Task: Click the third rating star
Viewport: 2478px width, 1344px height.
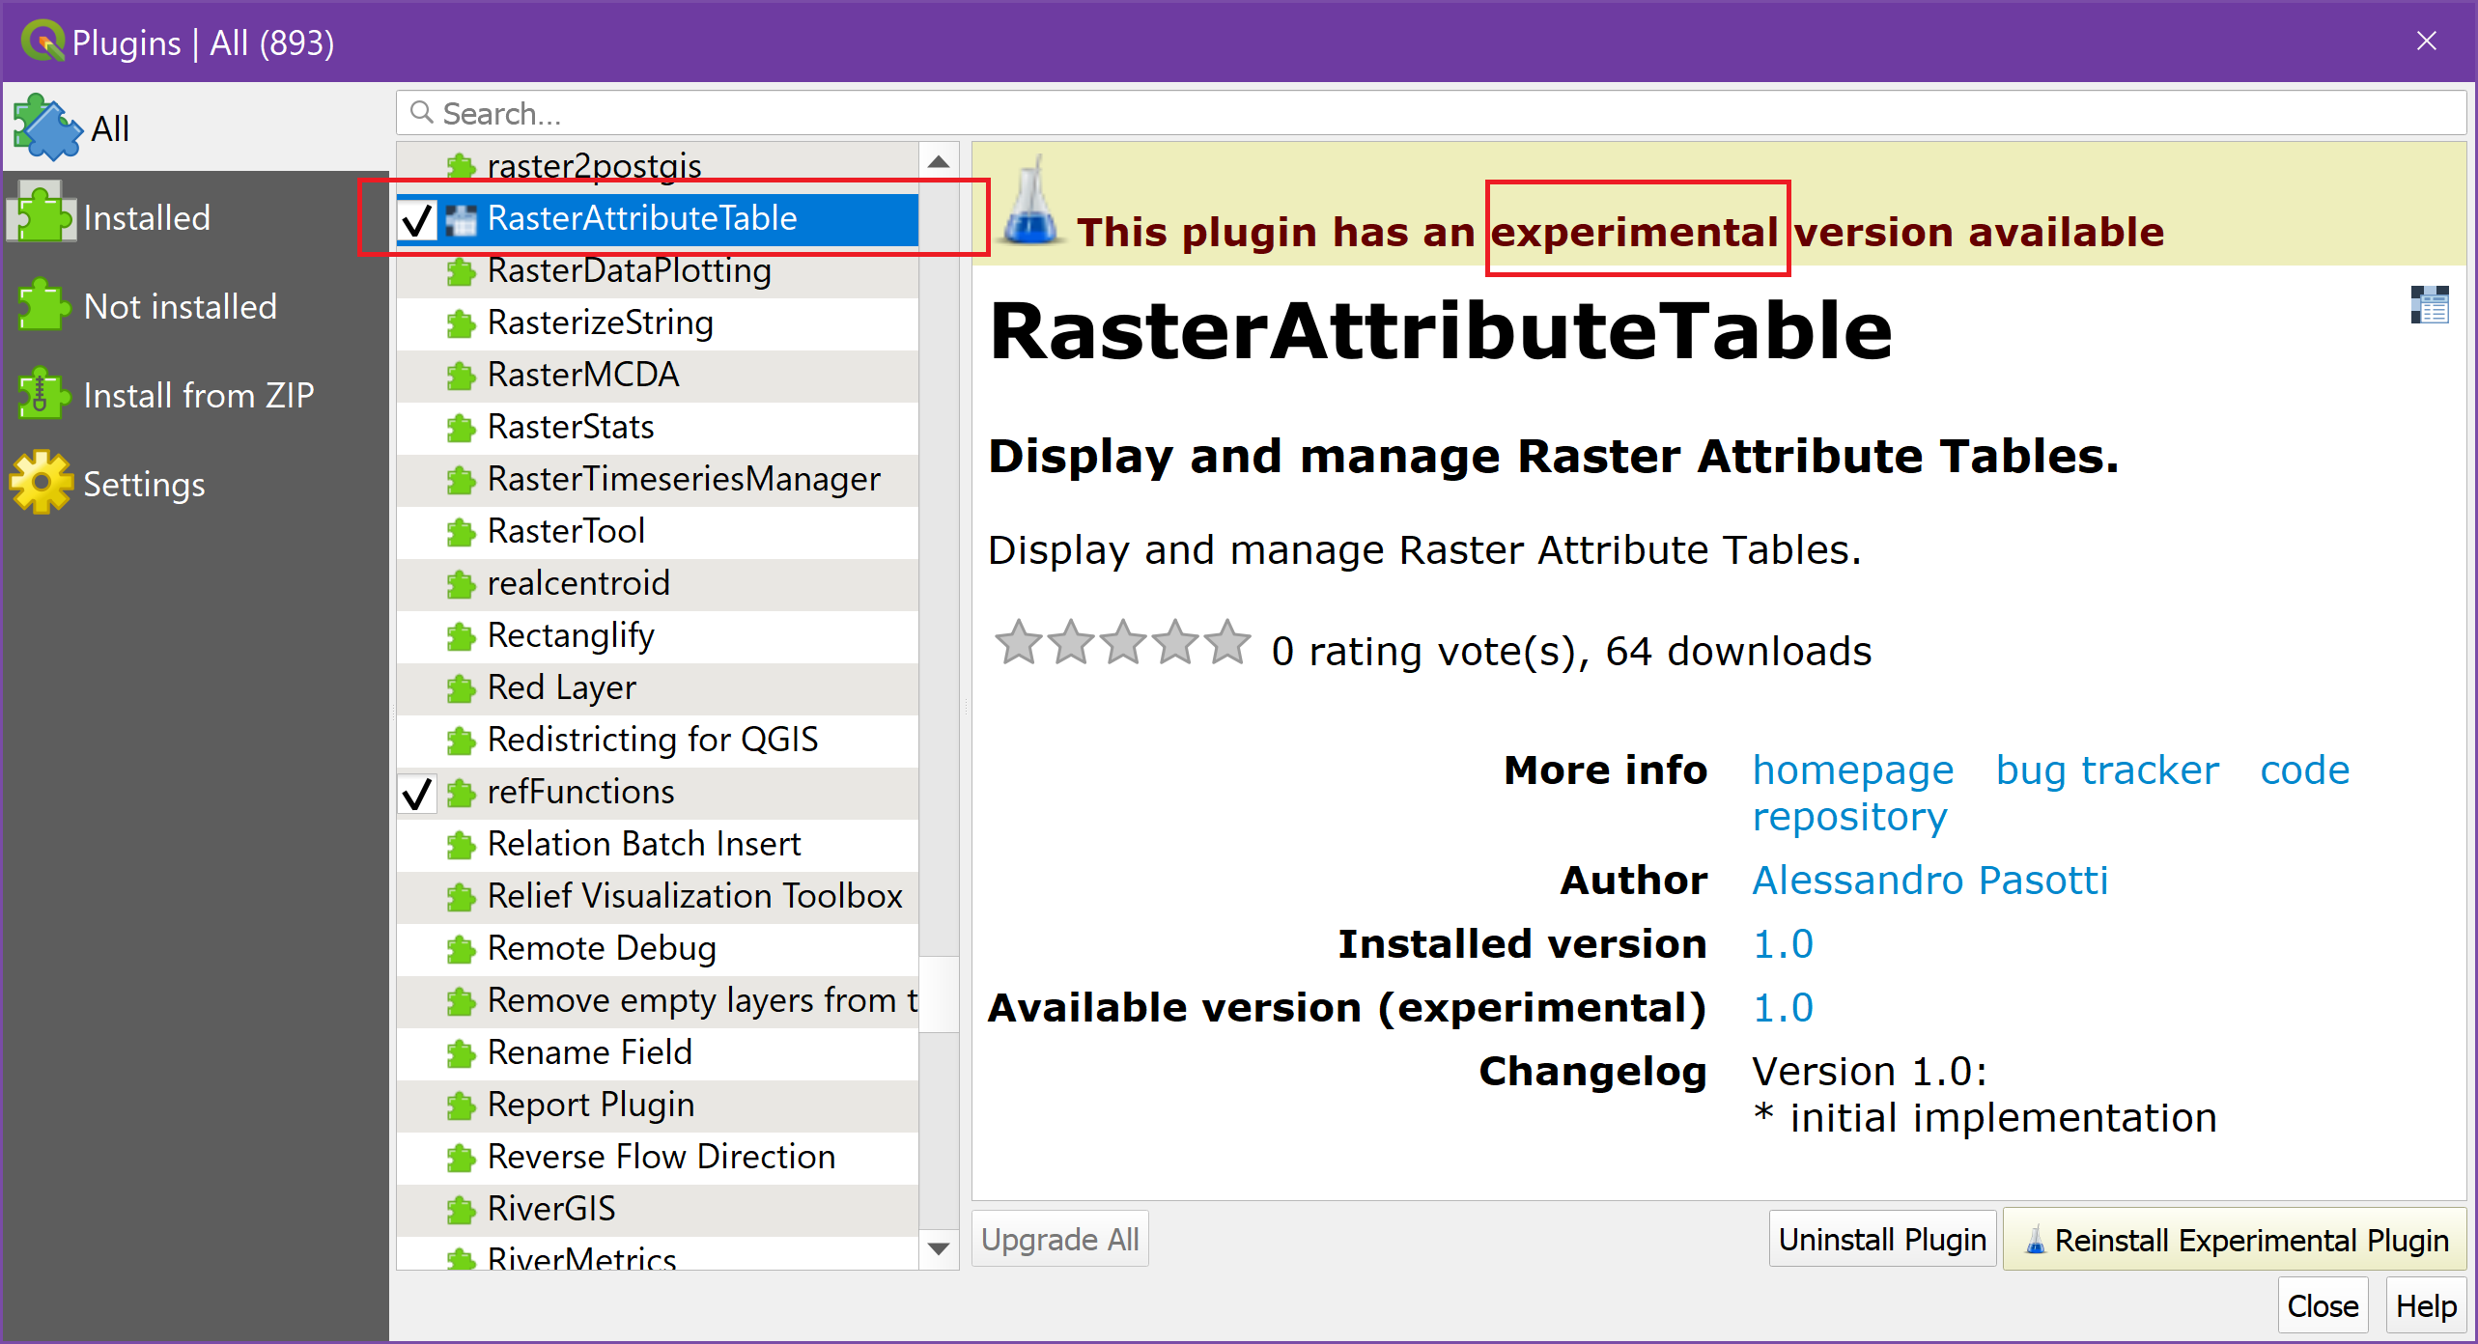Action: (x=1123, y=642)
